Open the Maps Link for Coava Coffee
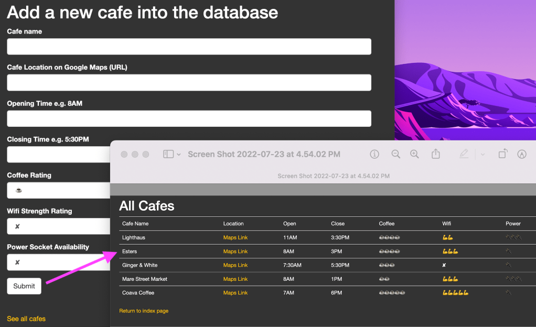The height and width of the screenshot is (327, 536). coord(235,292)
